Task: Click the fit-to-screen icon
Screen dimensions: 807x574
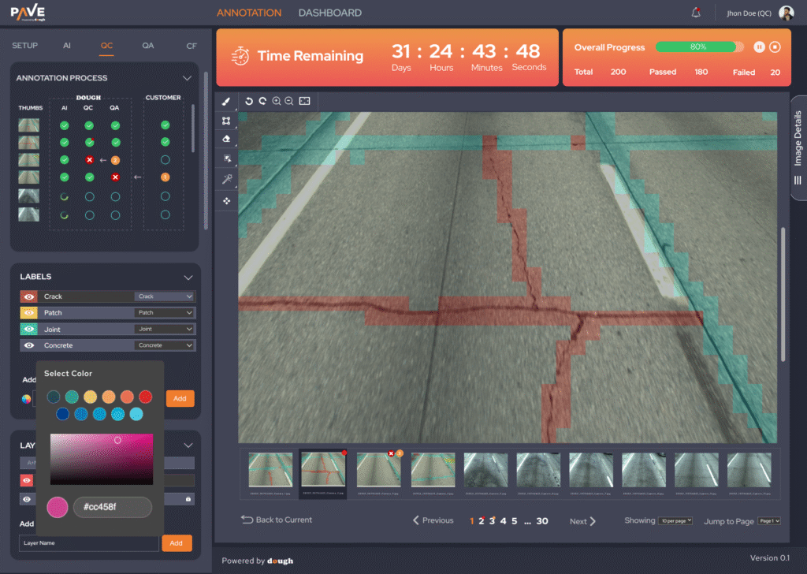Action: (304, 101)
